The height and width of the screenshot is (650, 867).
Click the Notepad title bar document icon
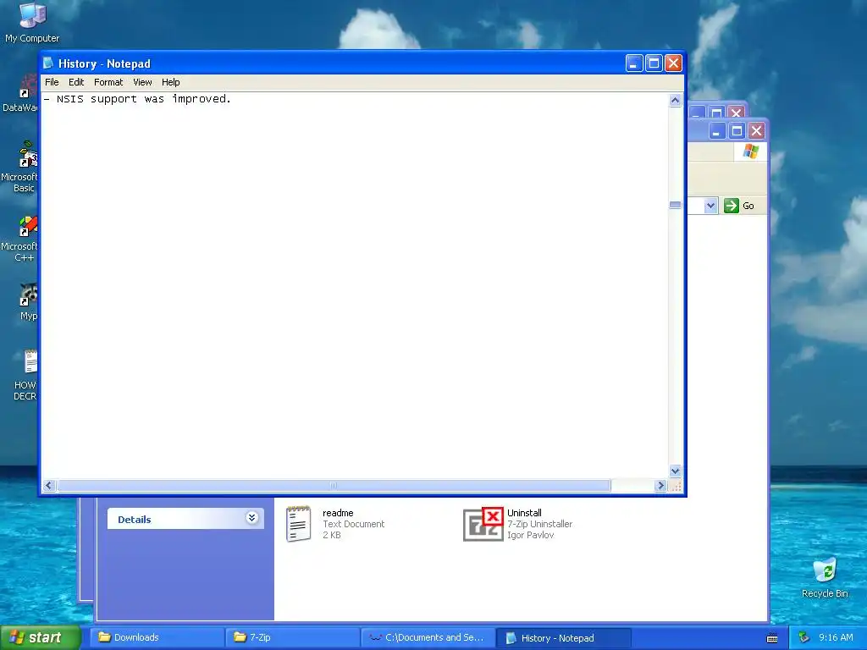(48, 63)
